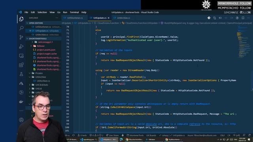Open the Test flask view
Screen dimensions: 253x142
pyautogui.click(x=21, y=74)
